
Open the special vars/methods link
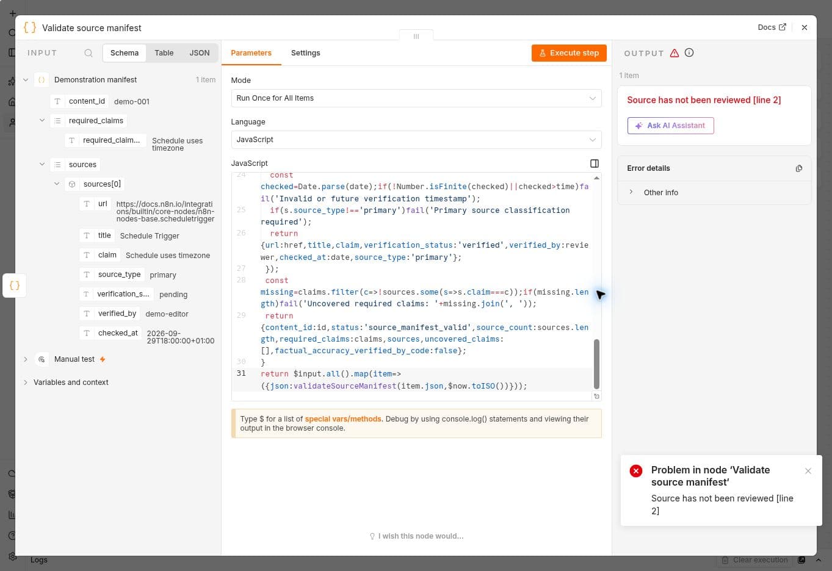[x=343, y=419]
